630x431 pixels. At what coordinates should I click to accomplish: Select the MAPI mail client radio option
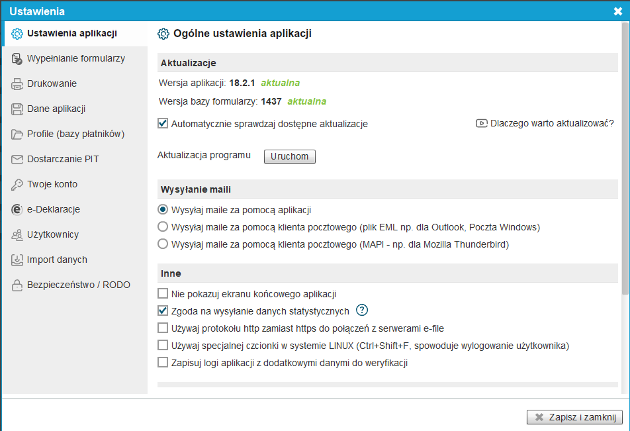(163, 244)
